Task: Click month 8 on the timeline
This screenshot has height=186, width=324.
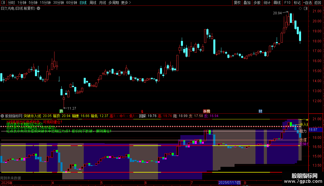Action: [x=245, y=183]
